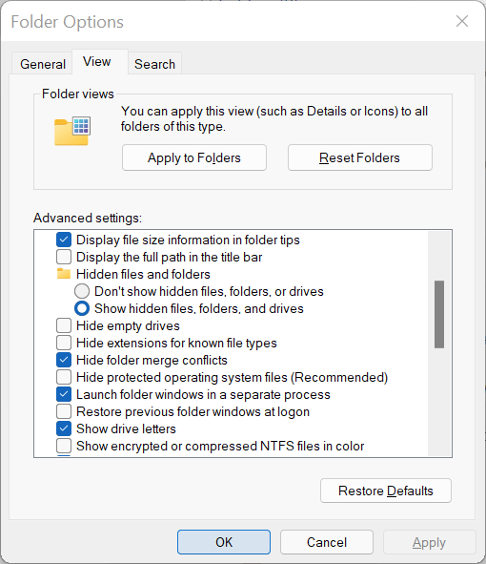Click the Hidden files and folders folder icon
The image size is (486, 564).
[x=64, y=274]
